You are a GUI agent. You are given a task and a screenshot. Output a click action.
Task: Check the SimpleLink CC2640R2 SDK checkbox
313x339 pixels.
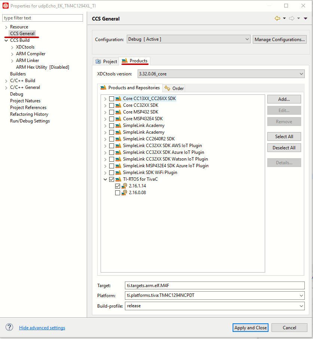coord(111,139)
